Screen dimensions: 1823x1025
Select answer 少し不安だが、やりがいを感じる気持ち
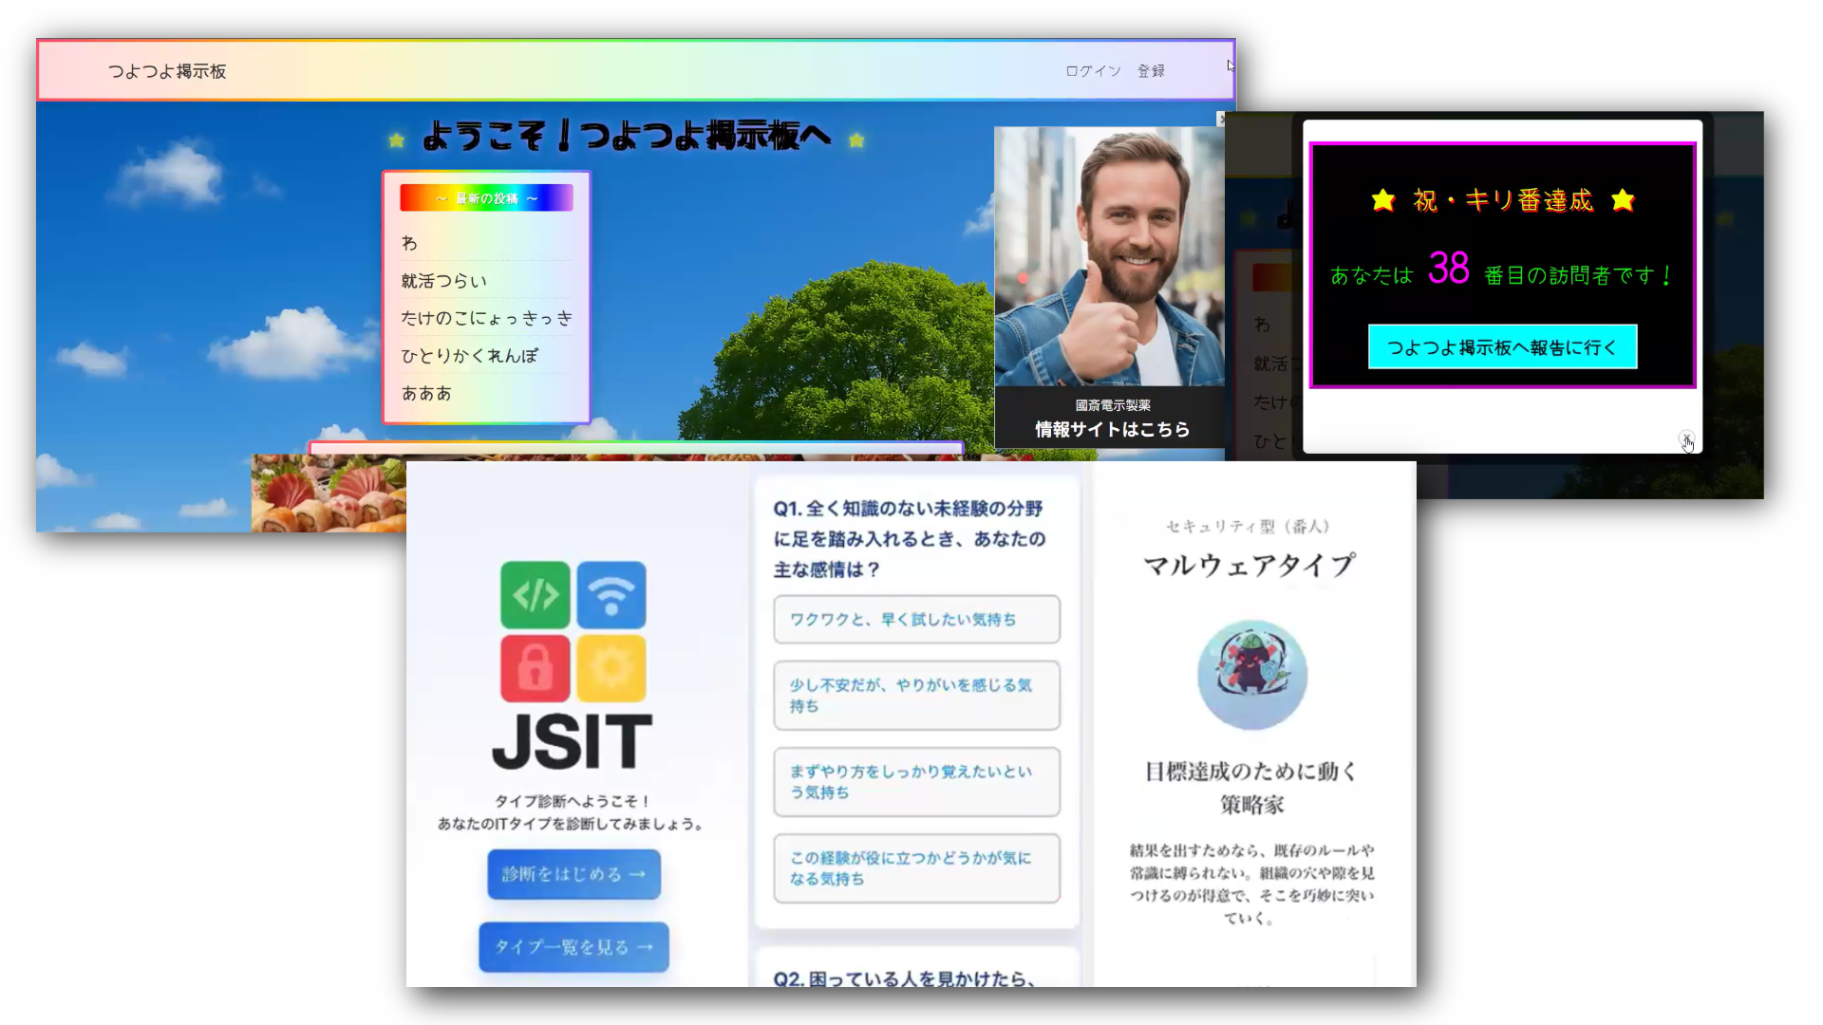[x=916, y=696]
